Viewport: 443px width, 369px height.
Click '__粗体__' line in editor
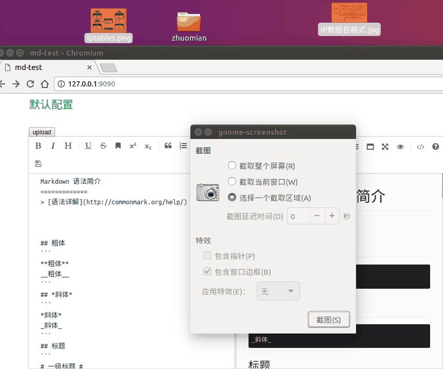click(x=55, y=274)
